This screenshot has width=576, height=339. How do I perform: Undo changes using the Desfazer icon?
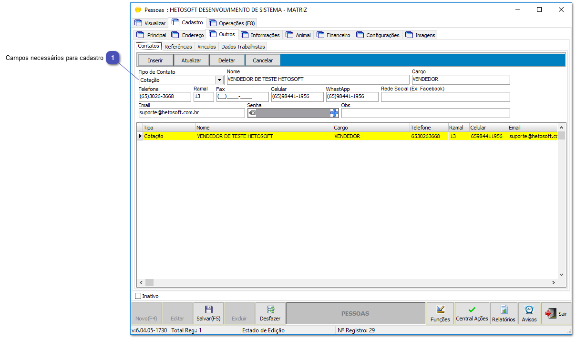click(271, 313)
